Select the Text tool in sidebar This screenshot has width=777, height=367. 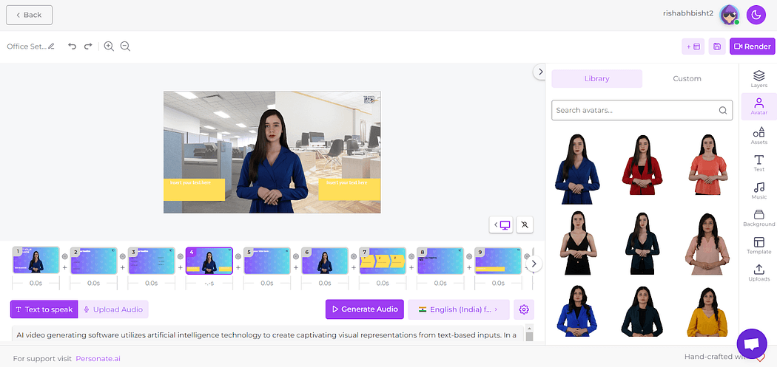[x=758, y=163]
